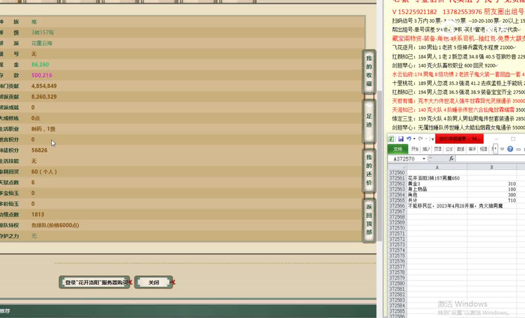Click the 关闭 button
Screen dimensions: 525x318
click(154, 282)
